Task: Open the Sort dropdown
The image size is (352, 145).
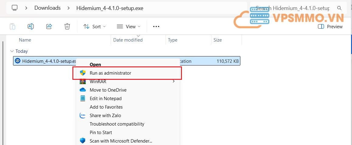Action: point(94,26)
